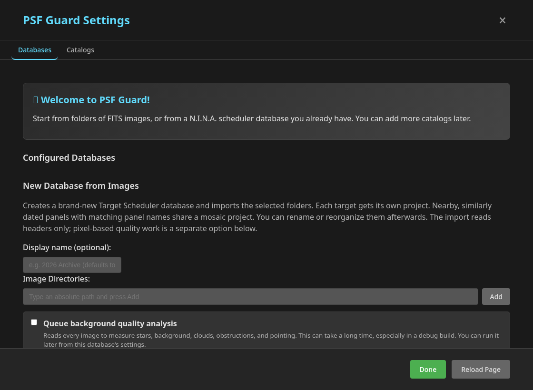Click the Reload Page button
This screenshot has width=533, height=390.
480,369
